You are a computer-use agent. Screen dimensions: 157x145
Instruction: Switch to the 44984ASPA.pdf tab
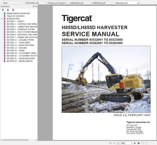[99, 3]
